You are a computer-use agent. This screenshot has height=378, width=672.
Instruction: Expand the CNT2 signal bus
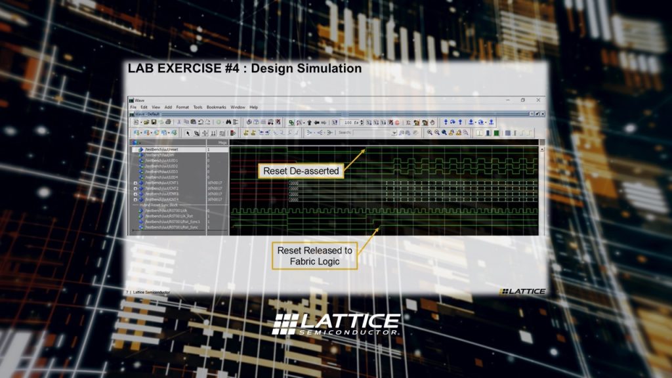point(135,188)
